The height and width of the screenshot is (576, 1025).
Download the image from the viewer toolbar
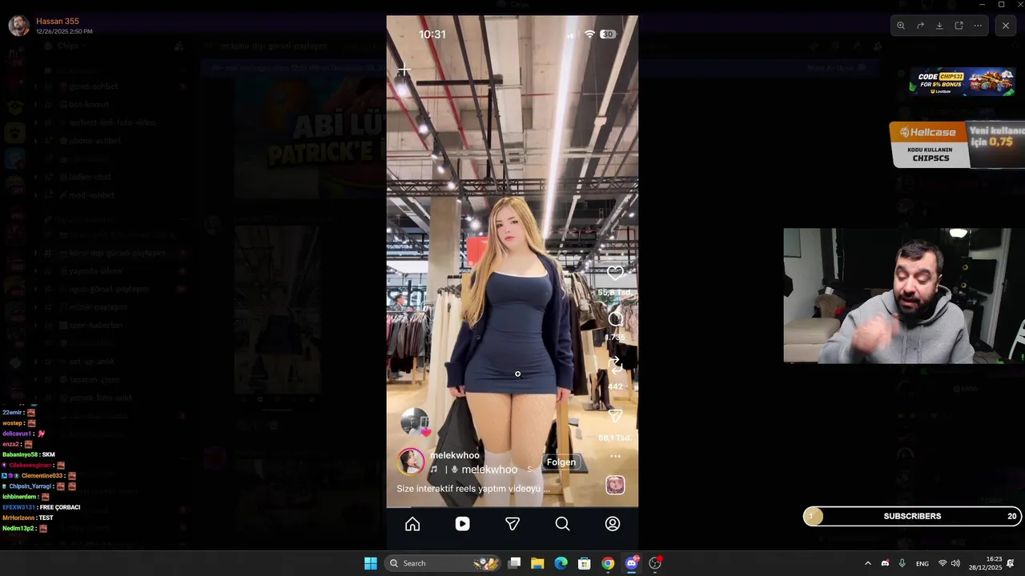point(939,26)
